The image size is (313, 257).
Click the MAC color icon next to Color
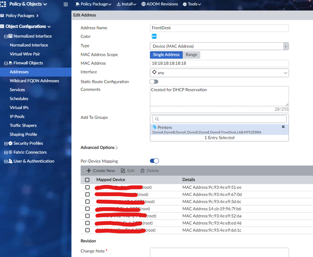click(x=154, y=36)
